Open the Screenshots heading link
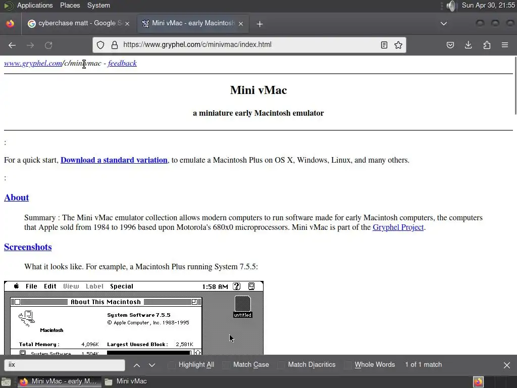517x388 pixels. 28,247
